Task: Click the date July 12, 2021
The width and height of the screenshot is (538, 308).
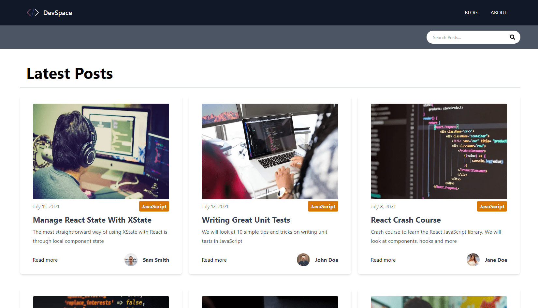Action: pos(215,207)
